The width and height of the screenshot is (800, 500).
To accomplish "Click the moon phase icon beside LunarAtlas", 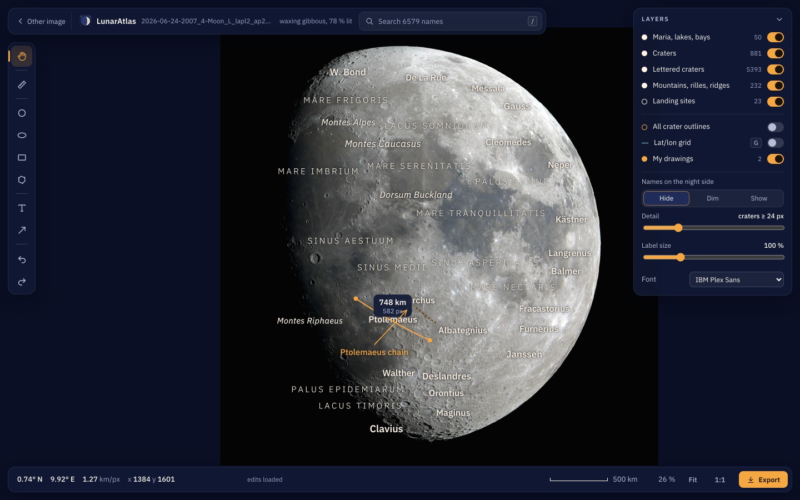I will pyautogui.click(x=85, y=21).
